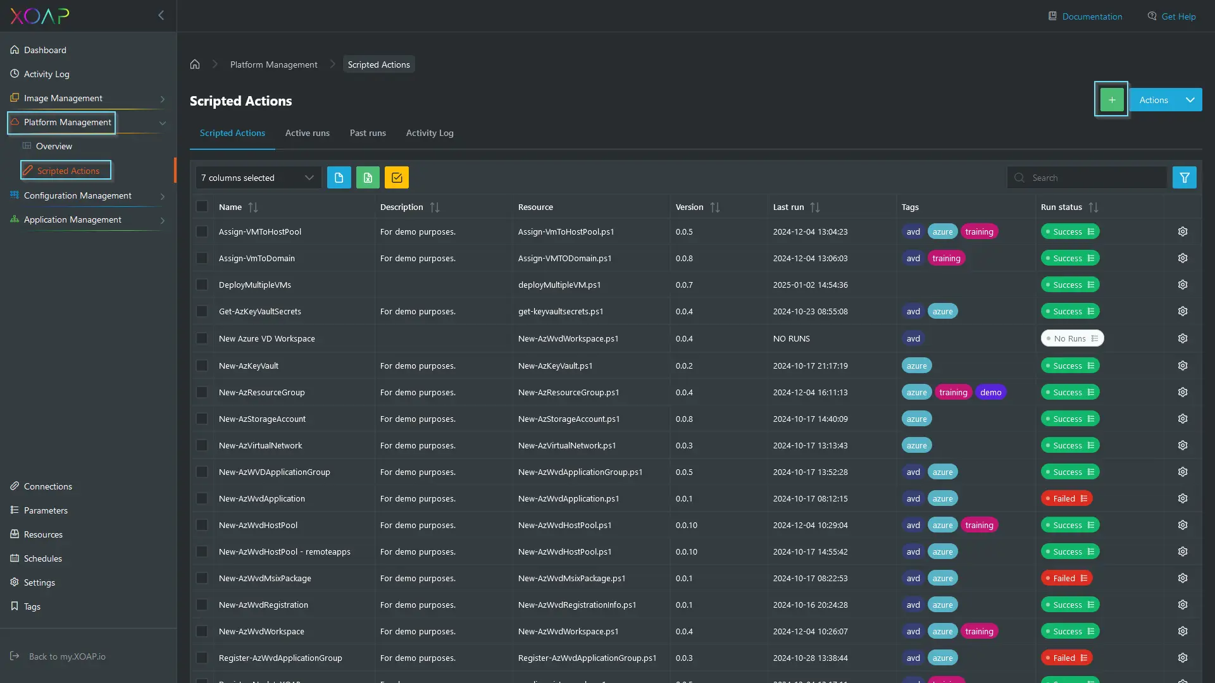
Task: Check the New-AzWvdRegistration row checkbox
Action: coord(202,605)
